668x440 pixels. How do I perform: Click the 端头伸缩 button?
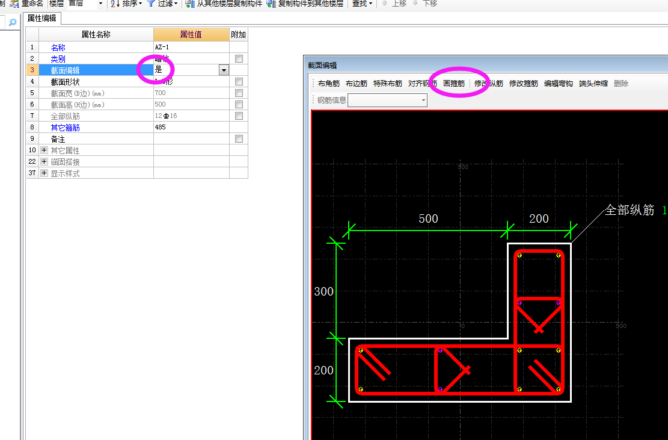(x=593, y=84)
